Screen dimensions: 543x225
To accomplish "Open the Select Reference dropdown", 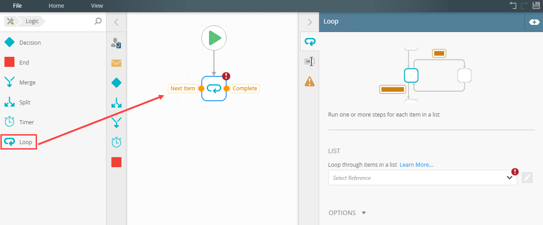I will (422, 178).
